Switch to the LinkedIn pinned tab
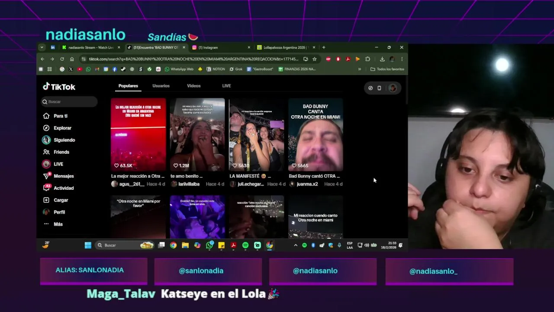This screenshot has width=554, height=312. click(x=53, y=47)
